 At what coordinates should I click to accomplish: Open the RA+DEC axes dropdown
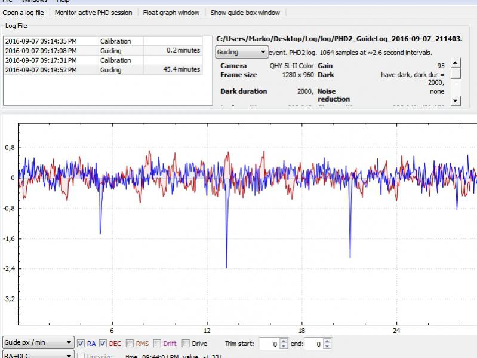(x=38, y=355)
